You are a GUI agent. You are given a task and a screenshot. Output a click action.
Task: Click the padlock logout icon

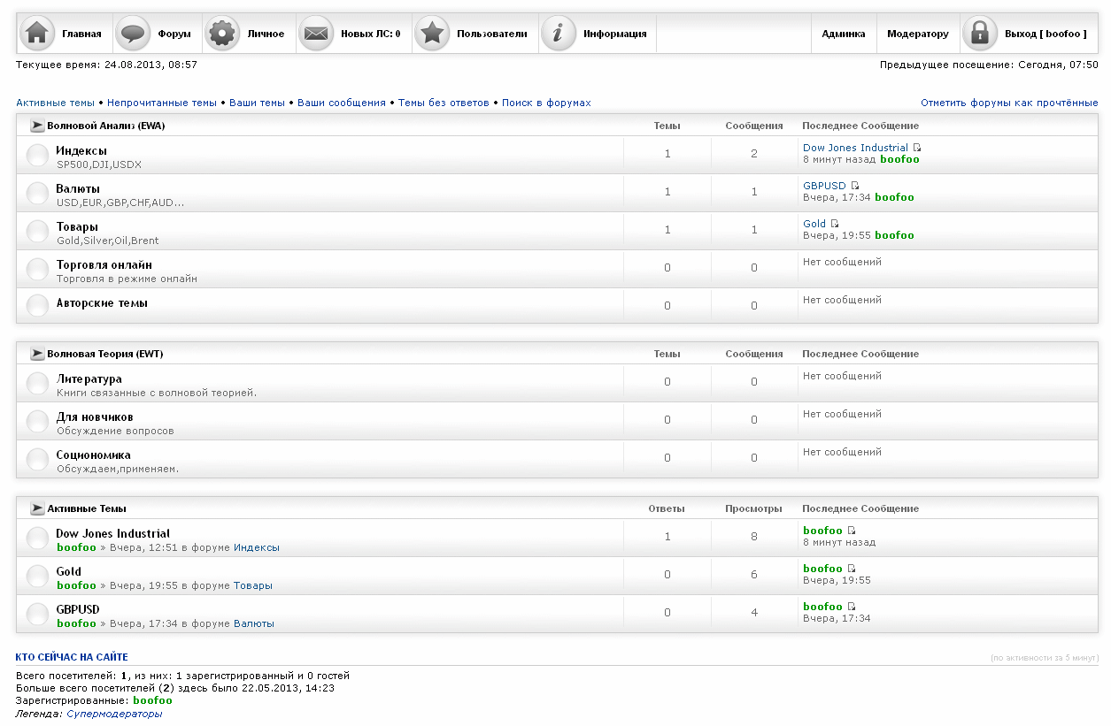(980, 34)
